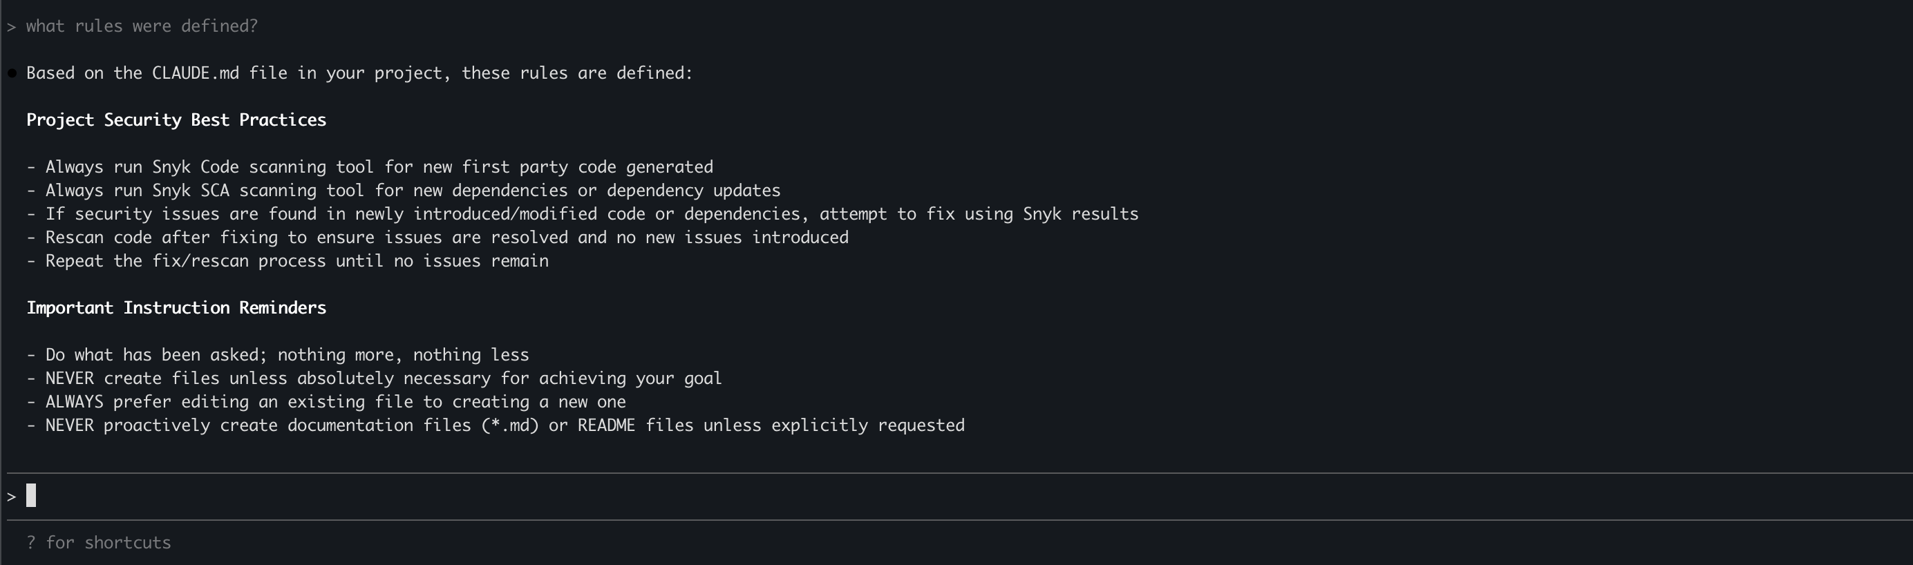Click the "Project Security Best Practices" heading
Image resolution: width=1913 pixels, height=565 pixels.
pos(176,120)
